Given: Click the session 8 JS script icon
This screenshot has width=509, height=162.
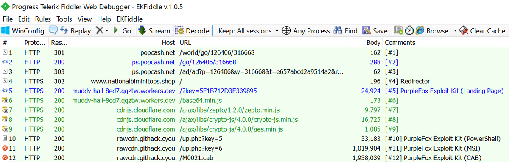Looking at the screenshot, I should click(5, 119).
